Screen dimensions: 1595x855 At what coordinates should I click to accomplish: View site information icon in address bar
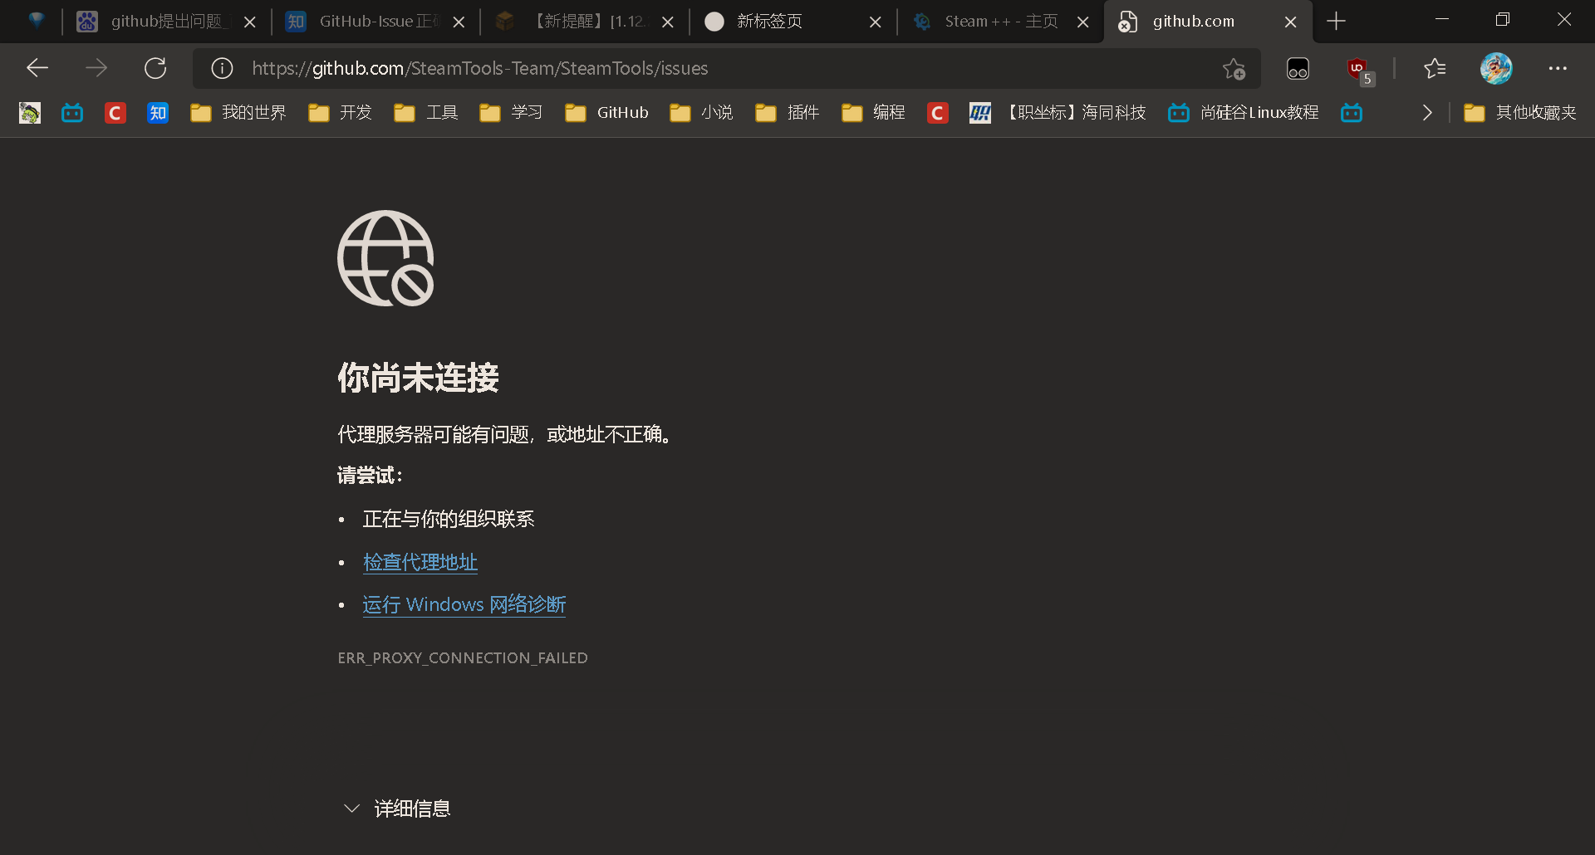click(222, 68)
